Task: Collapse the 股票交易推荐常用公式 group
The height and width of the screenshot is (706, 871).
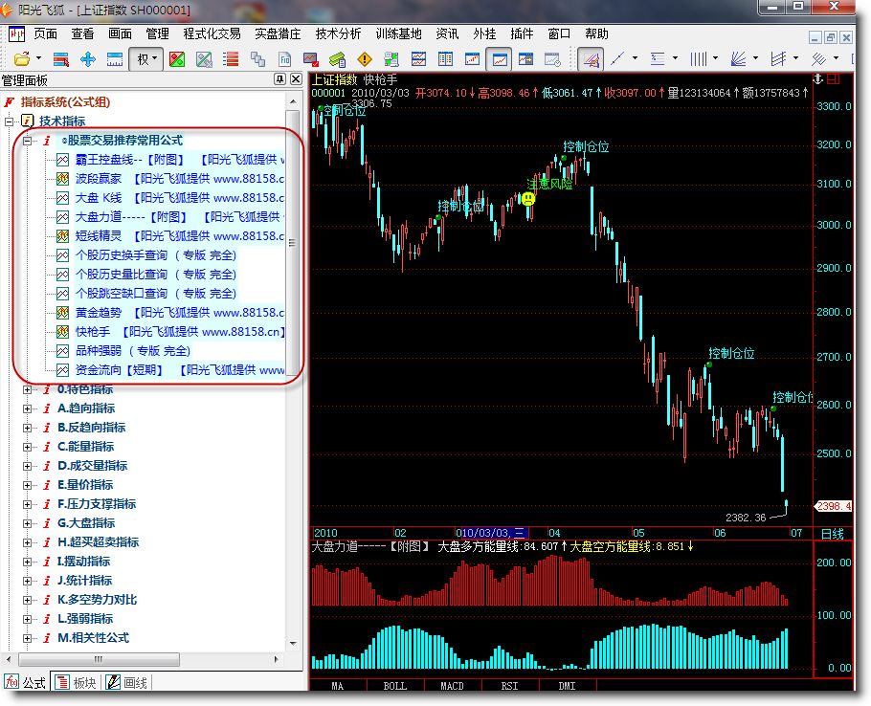Action: click(28, 141)
